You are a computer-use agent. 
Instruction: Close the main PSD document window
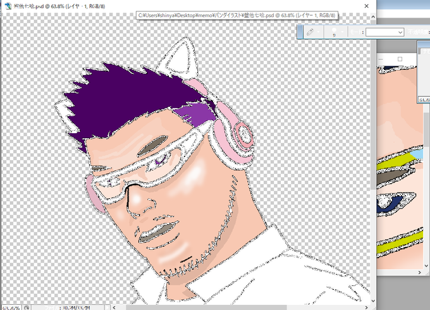[366, 6]
